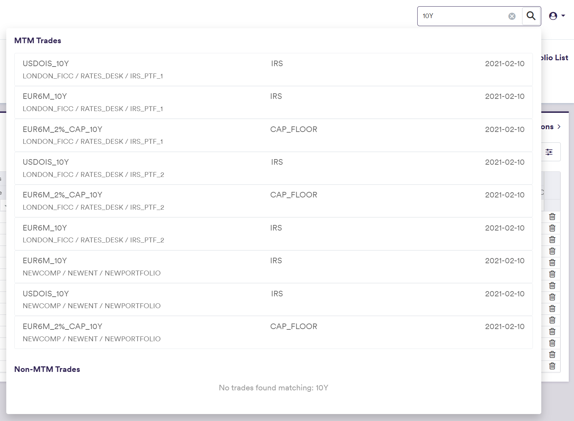
Task: Select EUR6M_10Y trade in IRS_PTF_1
Action: (x=273, y=102)
